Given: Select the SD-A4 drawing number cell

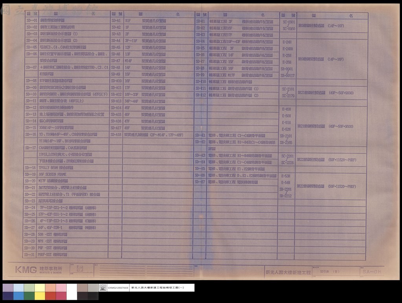Looking at the screenshot, I should pos(116,40).
